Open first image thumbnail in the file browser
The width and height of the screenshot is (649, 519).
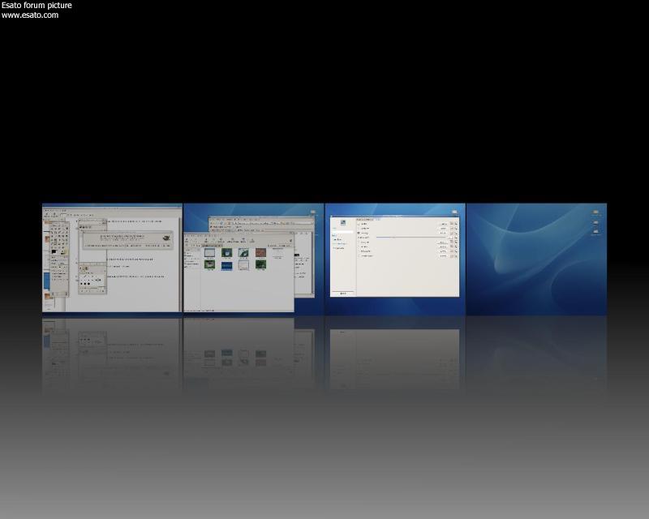pyautogui.click(x=209, y=252)
